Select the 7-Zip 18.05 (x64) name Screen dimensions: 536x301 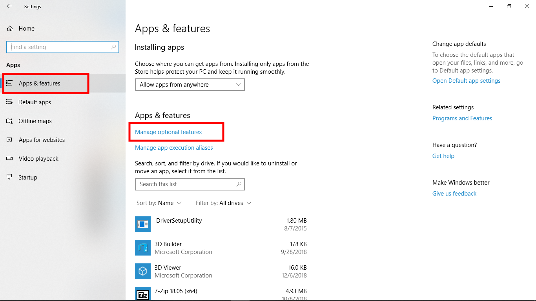click(176, 291)
